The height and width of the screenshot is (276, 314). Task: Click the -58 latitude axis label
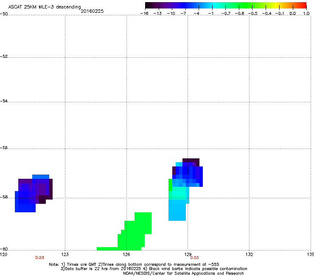point(4,197)
